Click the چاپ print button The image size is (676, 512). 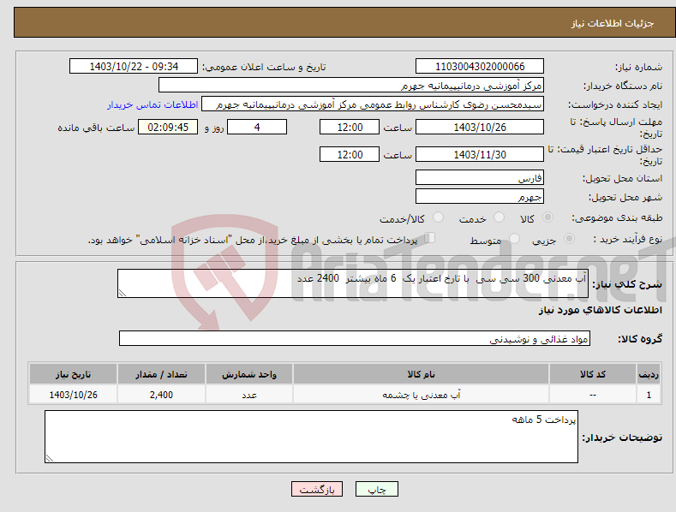(377, 489)
